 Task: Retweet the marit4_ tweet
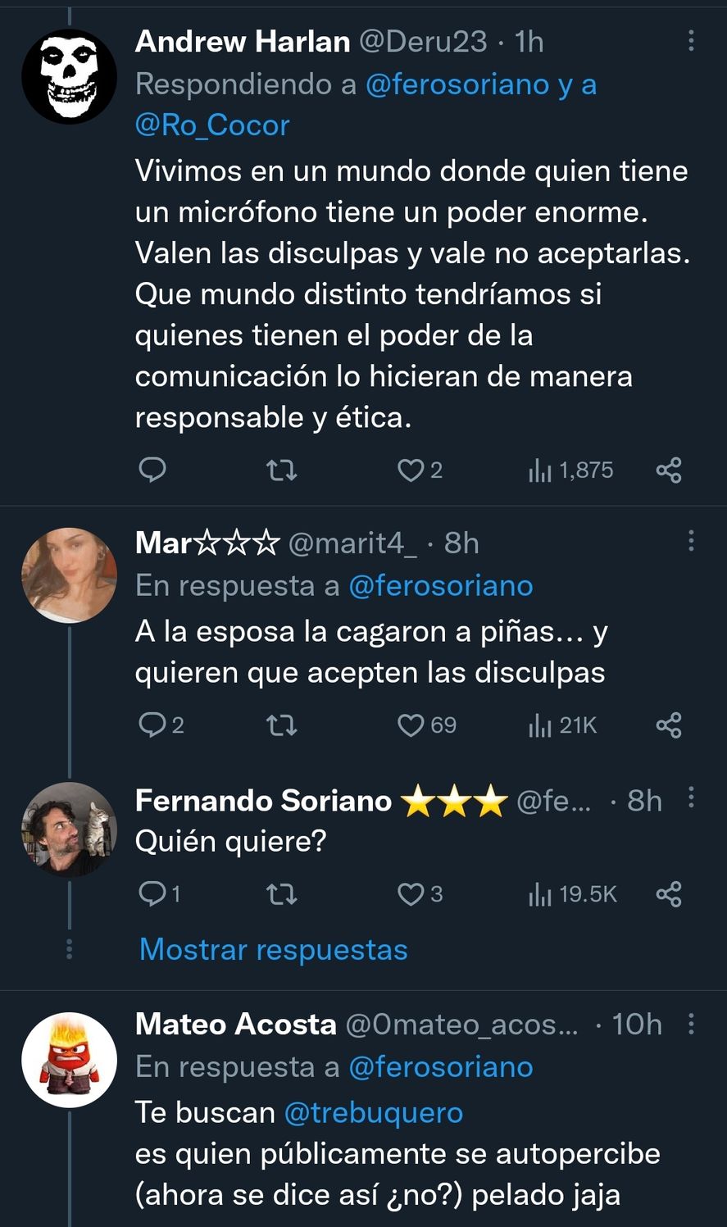point(282,725)
